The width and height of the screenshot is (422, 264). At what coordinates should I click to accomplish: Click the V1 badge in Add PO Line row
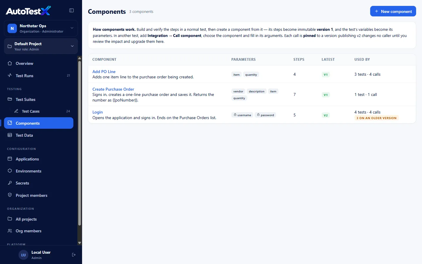click(x=326, y=75)
